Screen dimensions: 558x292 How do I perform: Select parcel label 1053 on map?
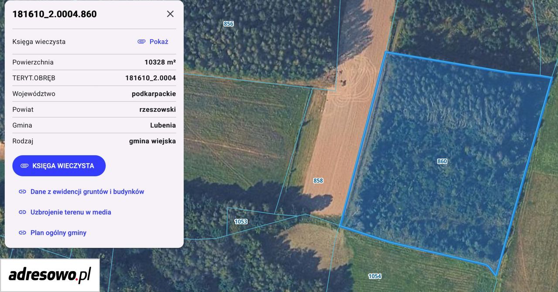tap(241, 222)
